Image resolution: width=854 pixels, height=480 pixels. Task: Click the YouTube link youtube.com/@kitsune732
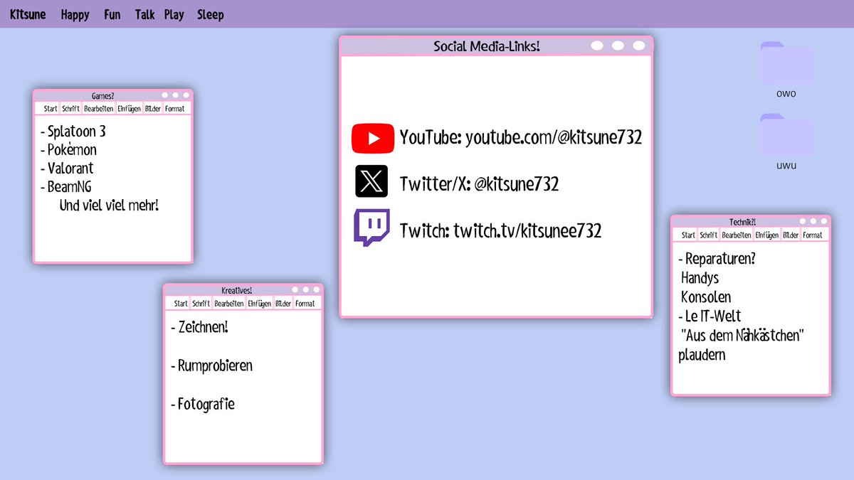[554, 137]
